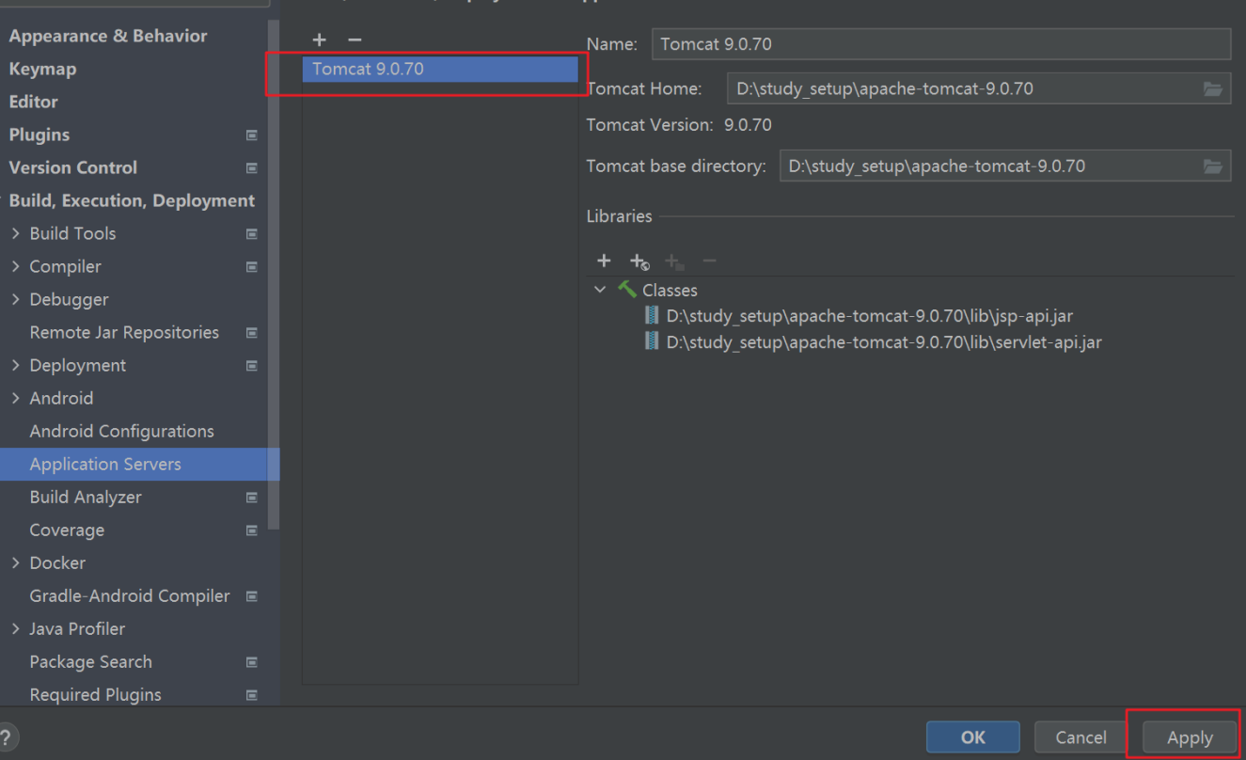Select the lib\servlet-api.jar library entry
Image resolution: width=1246 pixels, height=760 pixels.
(883, 342)
